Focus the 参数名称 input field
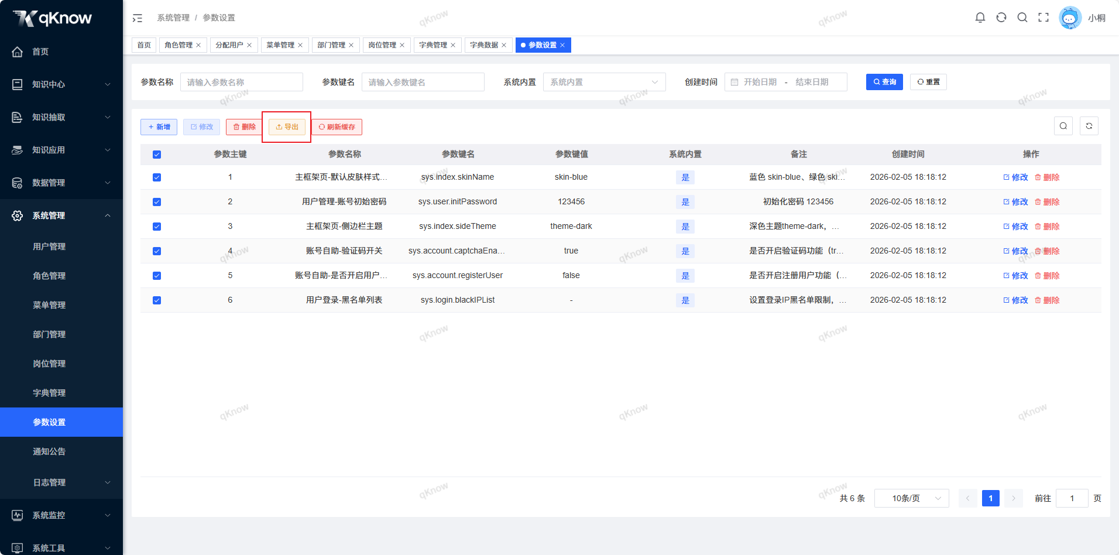1119x555 pixels. click(x=242, y=82)
